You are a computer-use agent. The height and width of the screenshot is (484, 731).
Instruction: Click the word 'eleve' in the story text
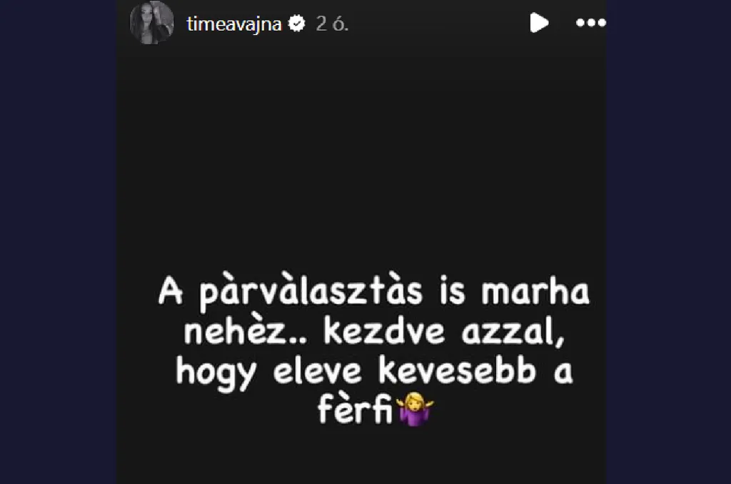point(317,370)
